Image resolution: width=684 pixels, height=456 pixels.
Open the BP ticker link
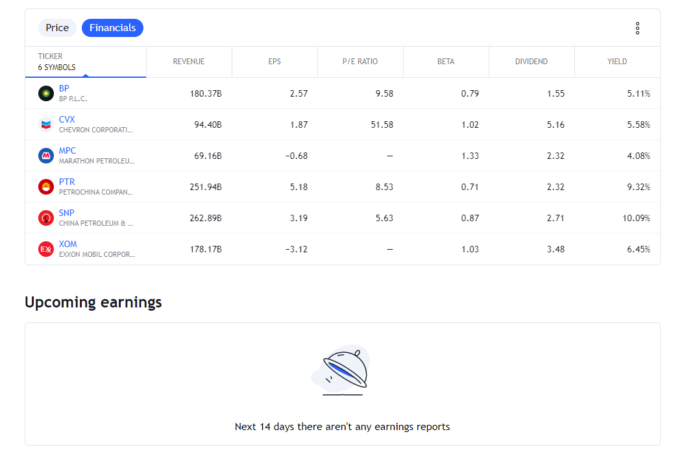[x=64, y=88]
